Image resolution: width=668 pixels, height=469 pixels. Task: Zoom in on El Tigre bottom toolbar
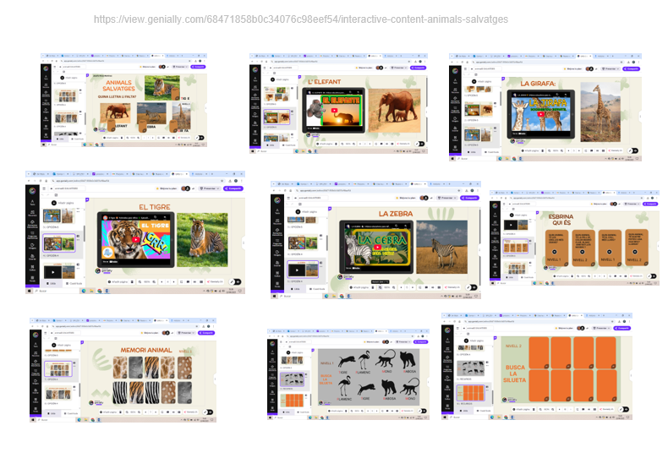pos(154,281)
